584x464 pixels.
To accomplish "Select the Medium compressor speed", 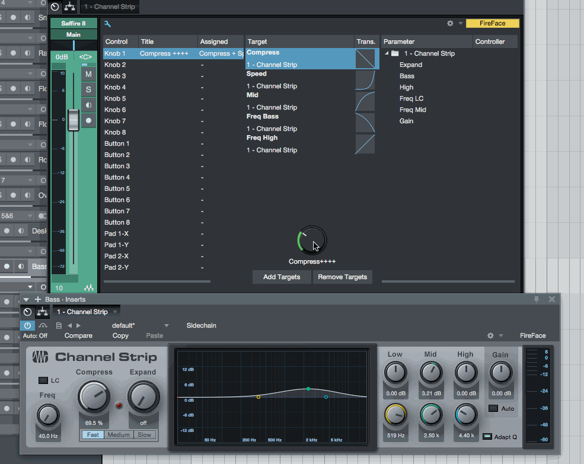I will [119, 434].
